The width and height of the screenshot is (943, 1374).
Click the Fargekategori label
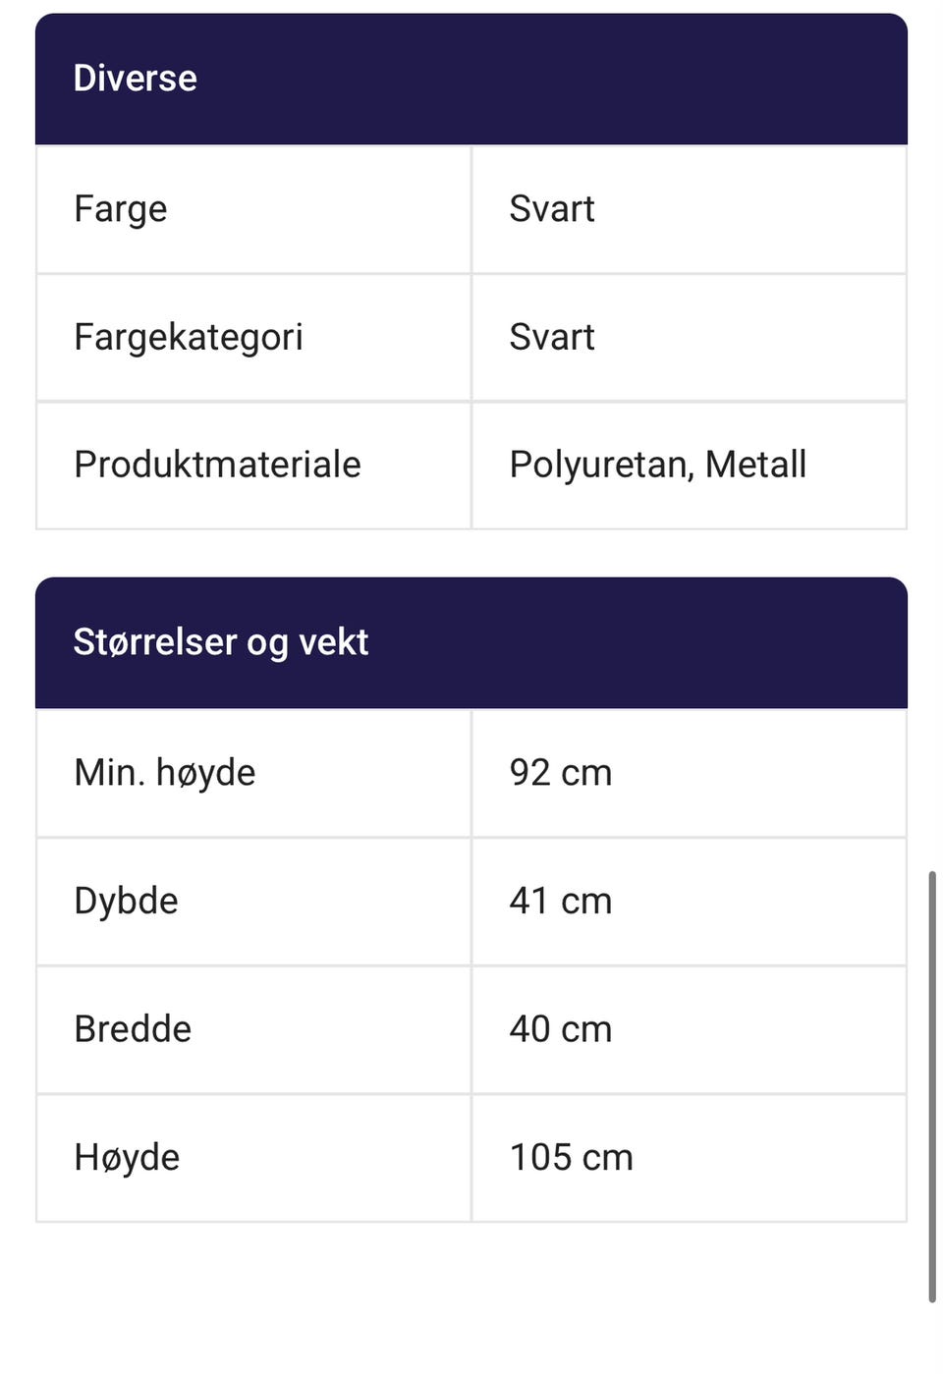click(189, 337)
